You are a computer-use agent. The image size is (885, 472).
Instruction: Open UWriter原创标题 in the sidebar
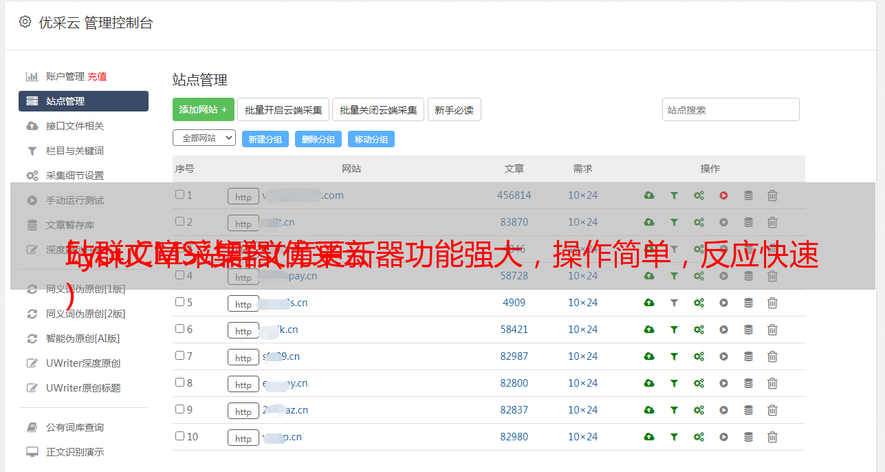(83, 388)
